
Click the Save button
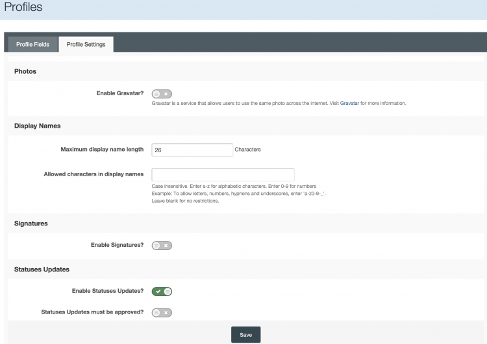pyautogui.click(x=245, y=335)
